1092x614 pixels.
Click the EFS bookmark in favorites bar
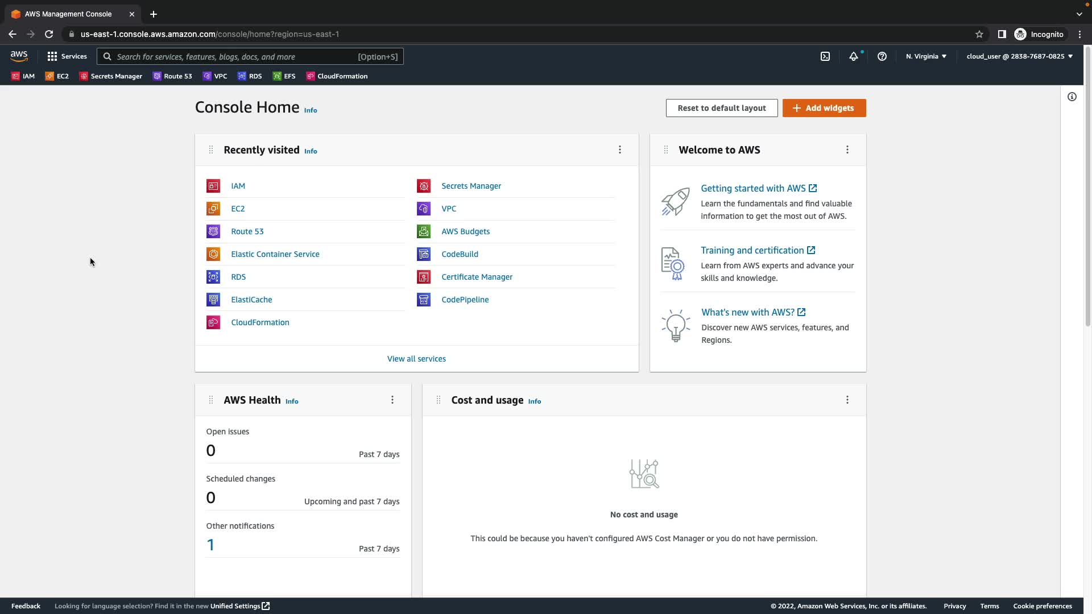[284, 76]
